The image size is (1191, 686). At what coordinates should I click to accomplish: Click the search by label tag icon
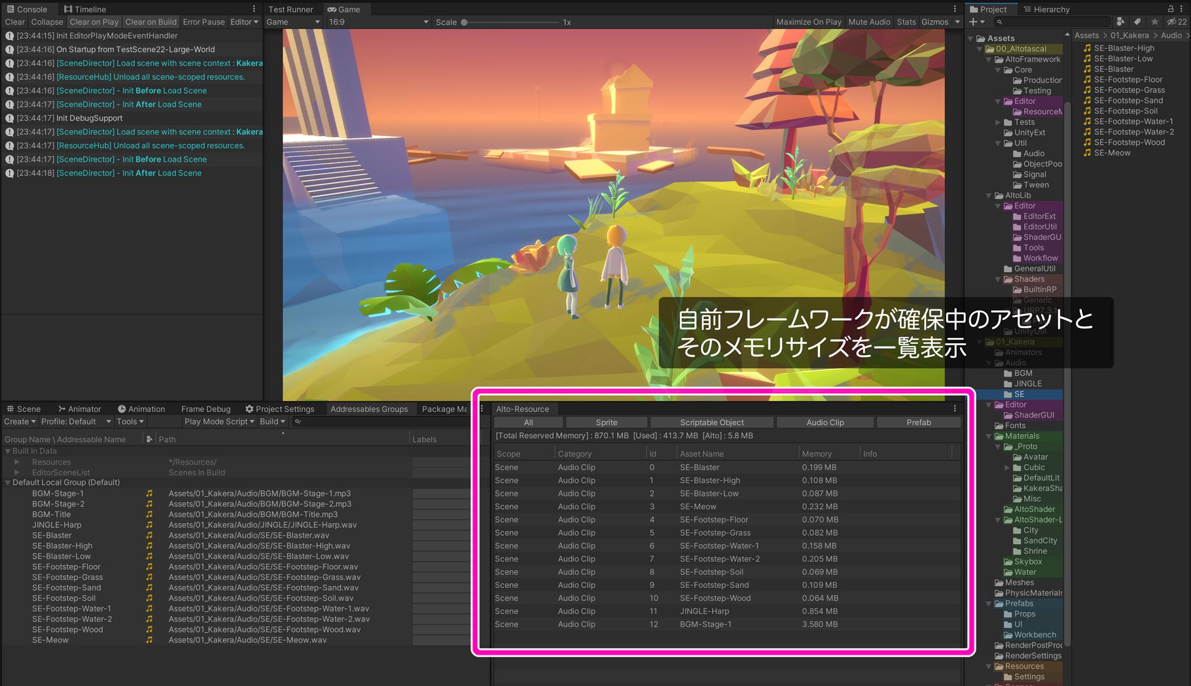(1138, 22)
